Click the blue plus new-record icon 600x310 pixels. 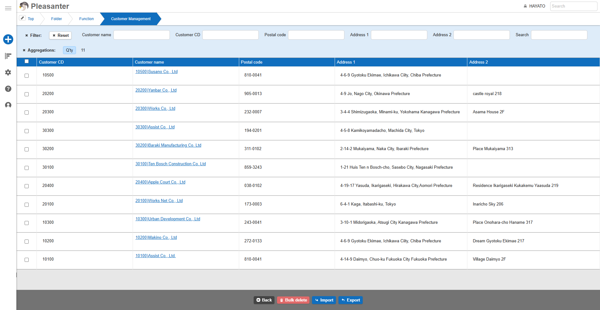tap(8, 39)
